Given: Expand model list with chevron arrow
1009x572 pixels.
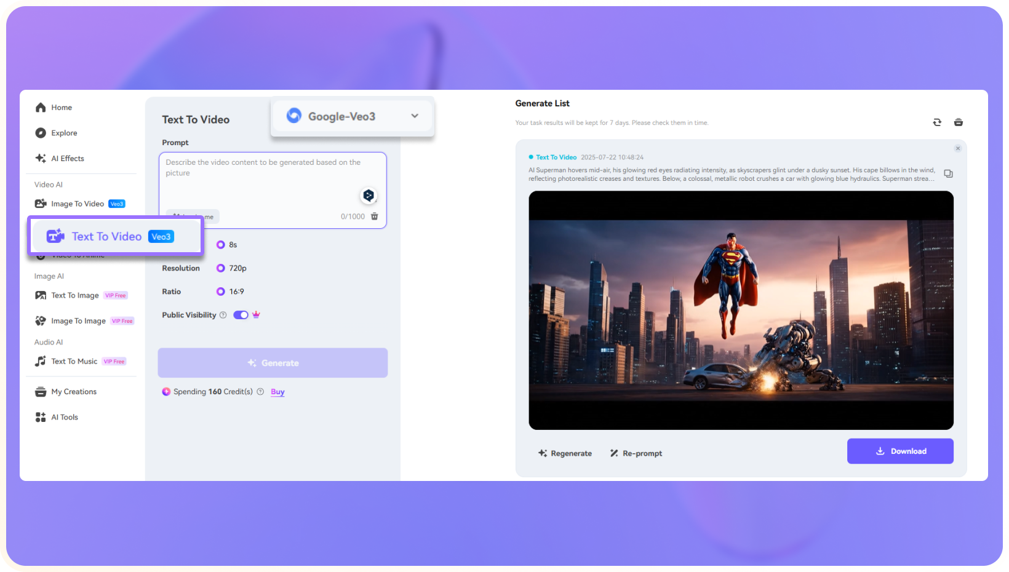Looking at the screenshot, I should (x=415, y=116).
